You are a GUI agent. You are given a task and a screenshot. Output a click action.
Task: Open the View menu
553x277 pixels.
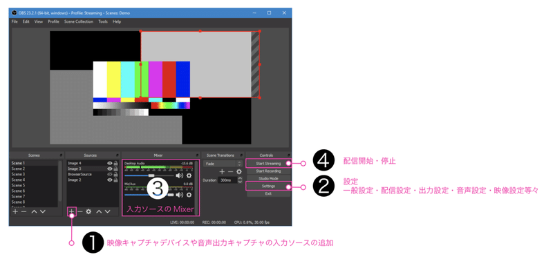click(x=39, y=21)
